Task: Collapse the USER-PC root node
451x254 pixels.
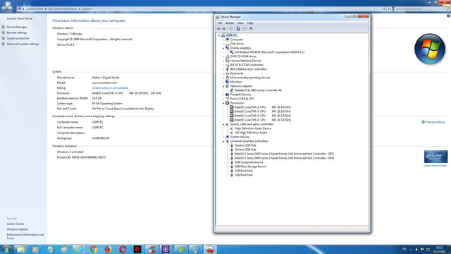Action: click(219, 35)
